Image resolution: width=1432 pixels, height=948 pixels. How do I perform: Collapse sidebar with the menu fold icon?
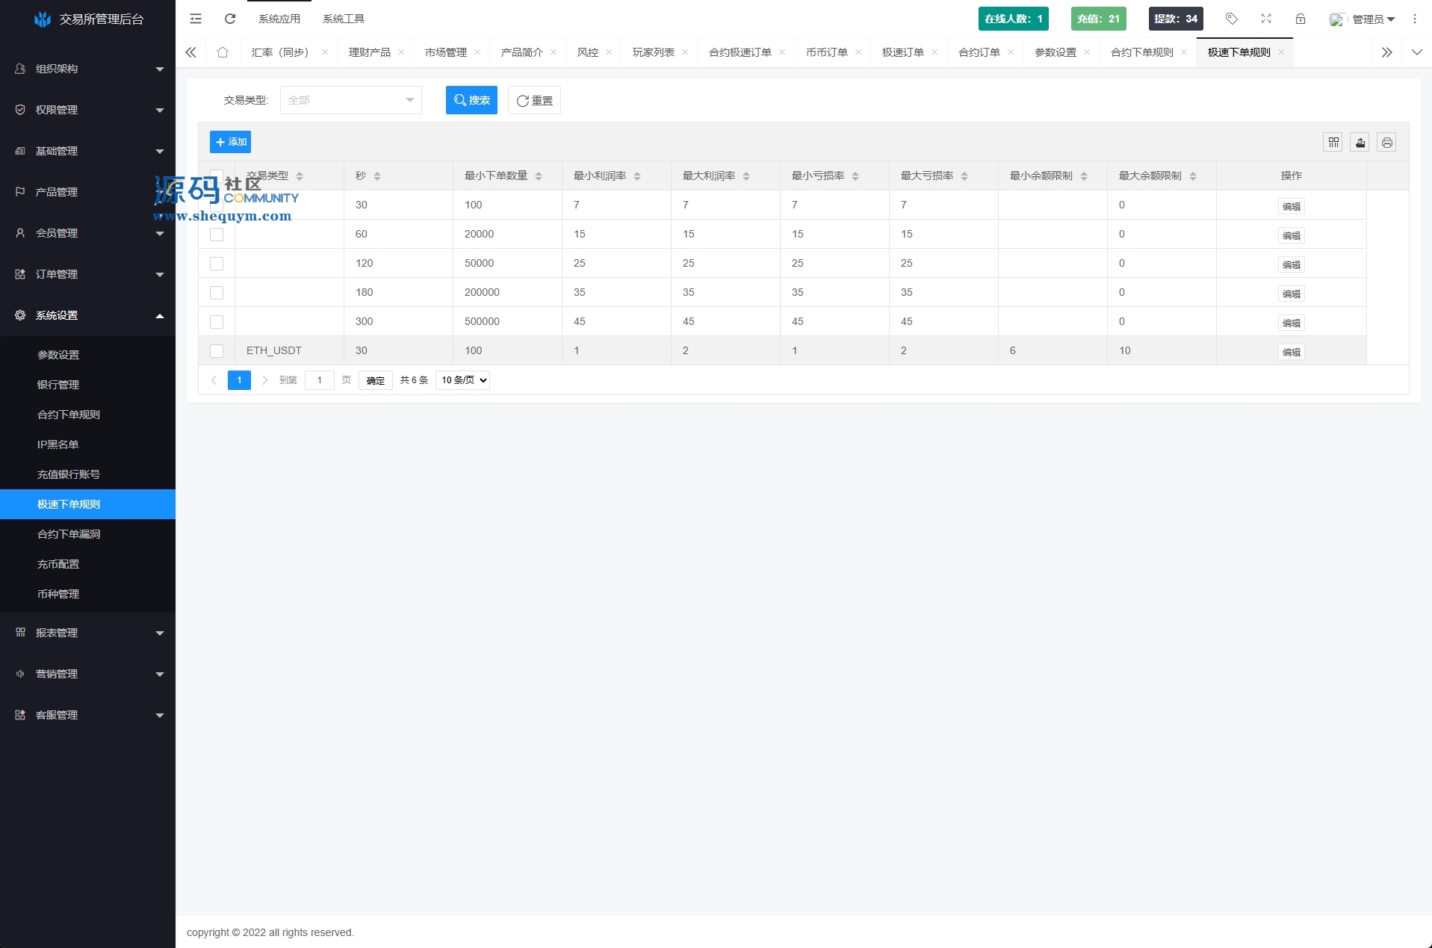pyautogui.click(x=196, y=19)
